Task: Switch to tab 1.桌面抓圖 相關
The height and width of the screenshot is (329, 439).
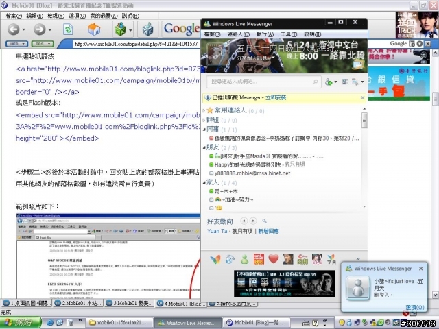Action: pos(27,303)
